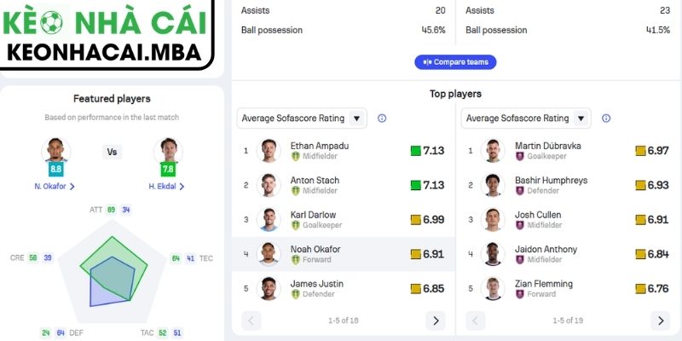This screenshot has width=682, height=341.
Task: Click H. Ekdal's featured player photo
Action: click(x=168, y=152)
